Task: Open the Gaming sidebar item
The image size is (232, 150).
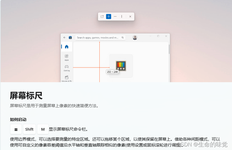Action: [66, 68]
